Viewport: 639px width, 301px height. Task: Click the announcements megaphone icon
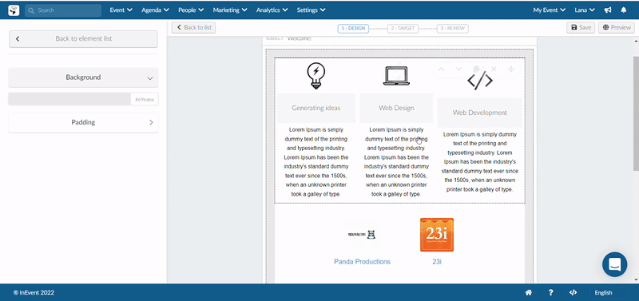[x=608, y=10]
